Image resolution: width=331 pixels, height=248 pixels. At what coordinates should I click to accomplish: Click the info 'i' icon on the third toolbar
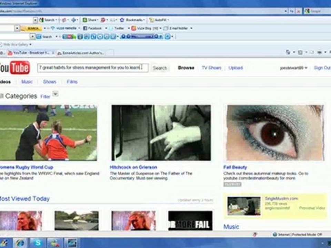pyautogui.click(x=80, y=37)
